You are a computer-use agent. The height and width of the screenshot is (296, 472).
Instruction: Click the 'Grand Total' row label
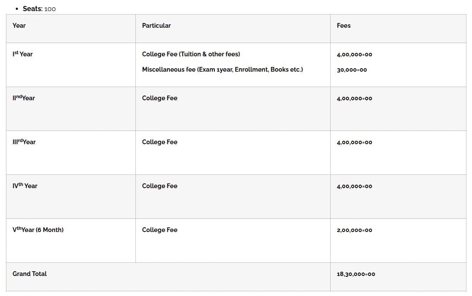coord(29,274)
